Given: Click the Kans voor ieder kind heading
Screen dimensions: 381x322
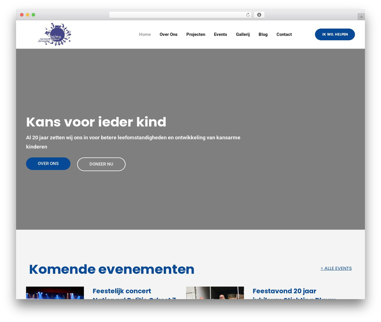Looking at the screenshot, I should point(96,122).
